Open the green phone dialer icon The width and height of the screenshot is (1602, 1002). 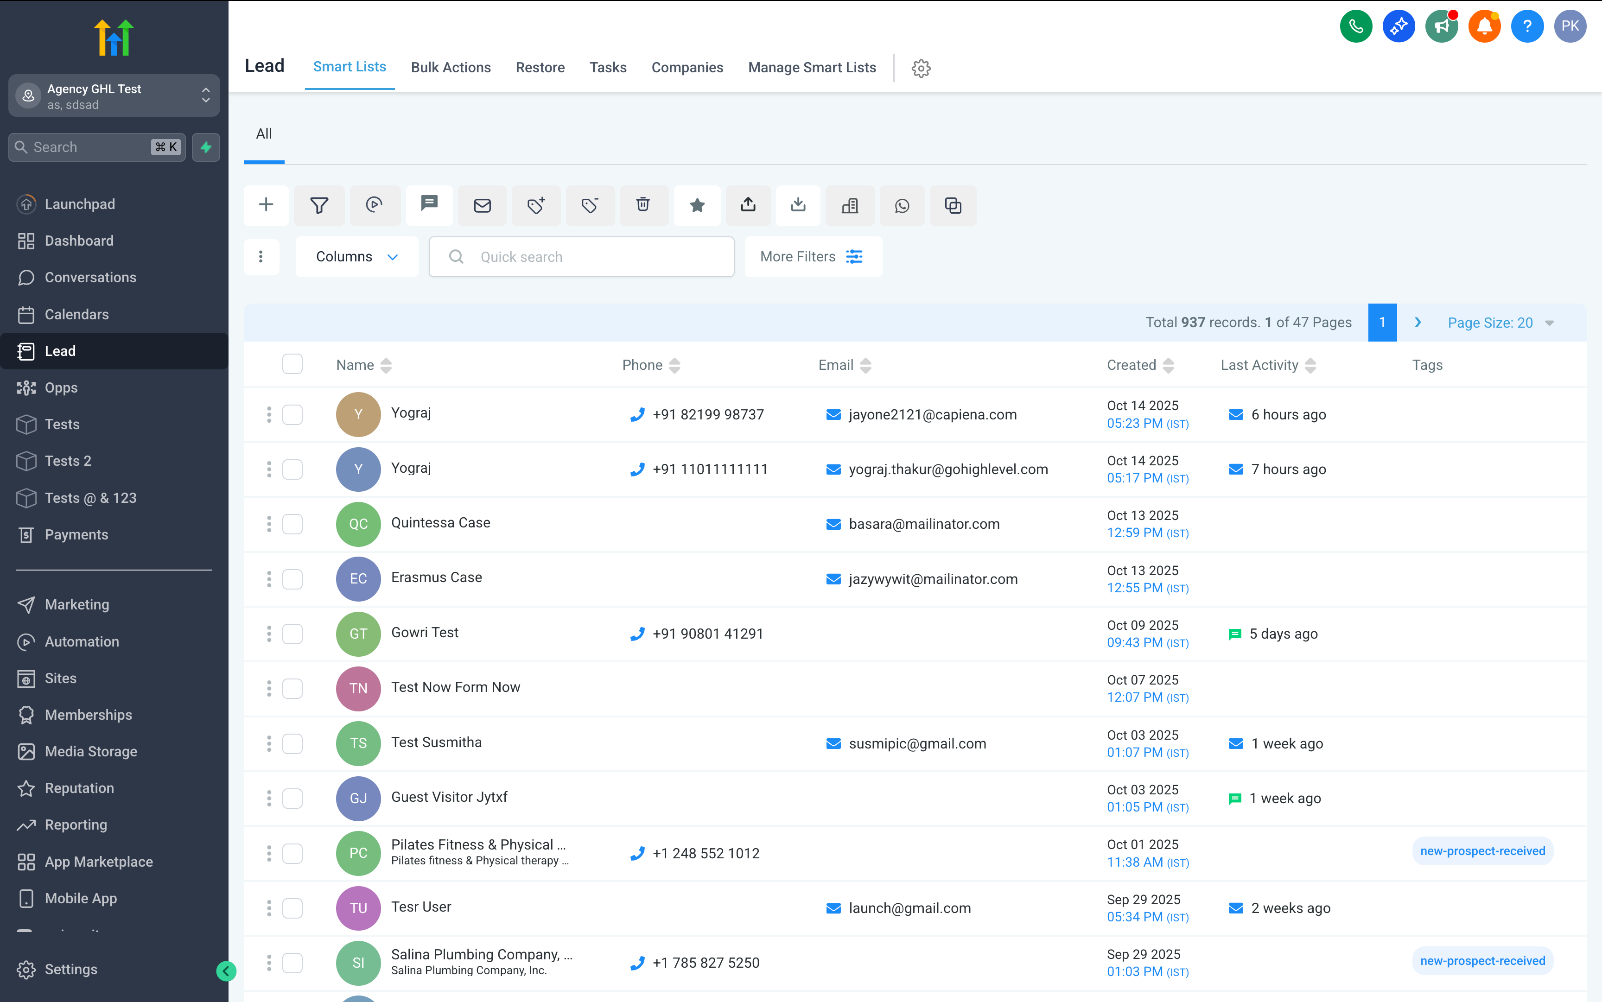[x=1356, y=26]
